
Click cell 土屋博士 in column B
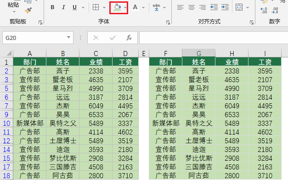tap(63, 141)
